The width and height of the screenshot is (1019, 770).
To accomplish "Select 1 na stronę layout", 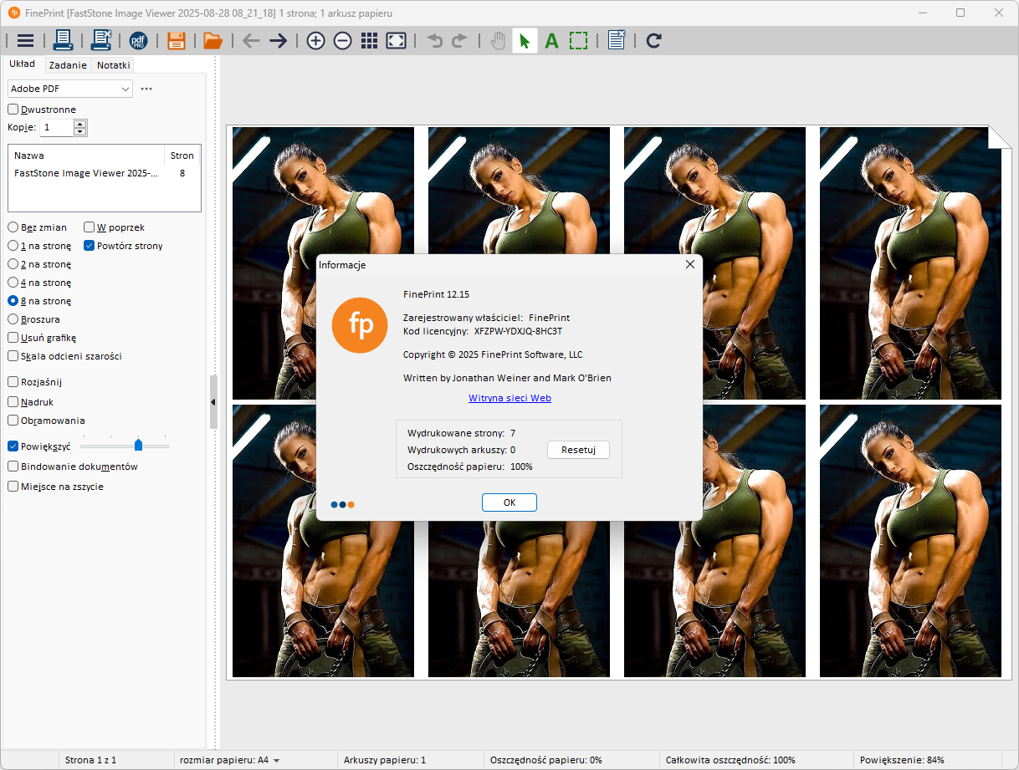I will 39,246.
